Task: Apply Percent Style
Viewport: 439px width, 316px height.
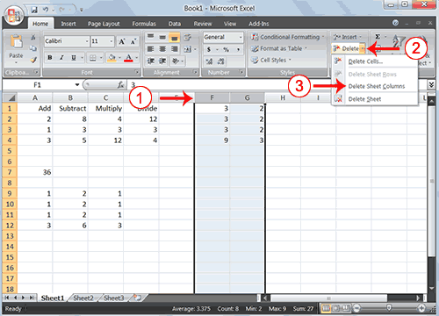Action: tap(226, 49)
